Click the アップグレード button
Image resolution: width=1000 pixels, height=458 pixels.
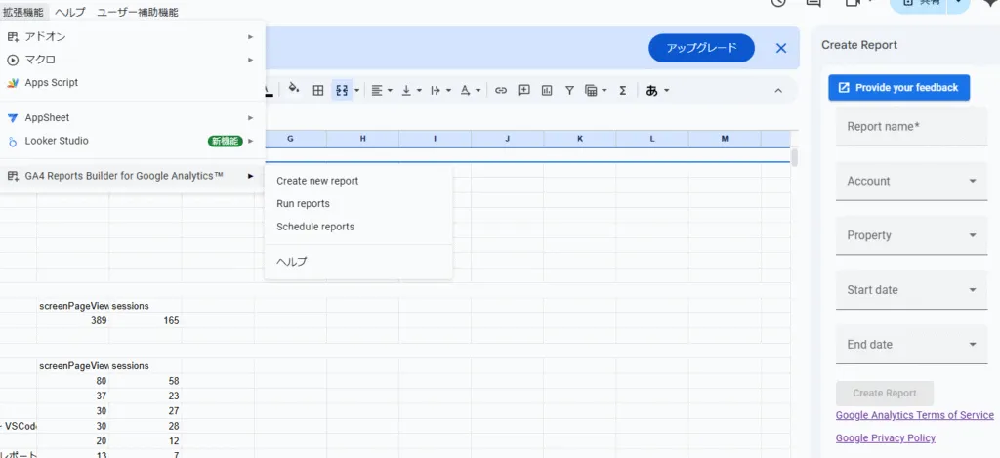[x=701, y=48]
